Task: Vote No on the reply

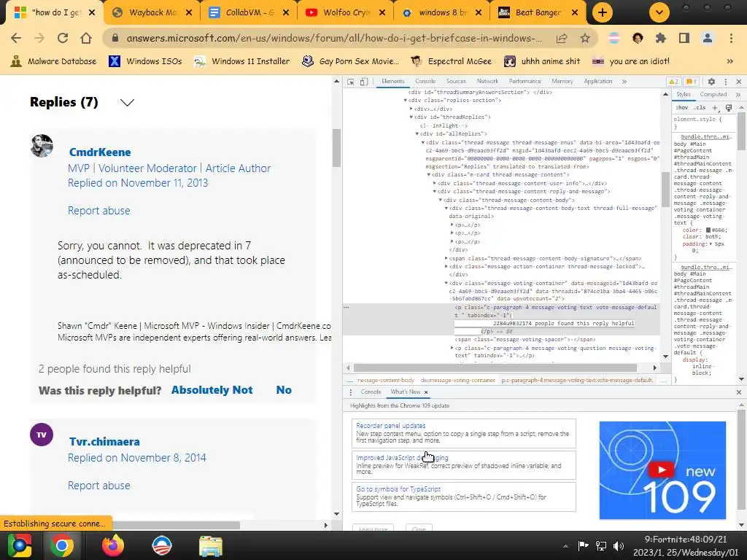Action: tap(284, 390)
